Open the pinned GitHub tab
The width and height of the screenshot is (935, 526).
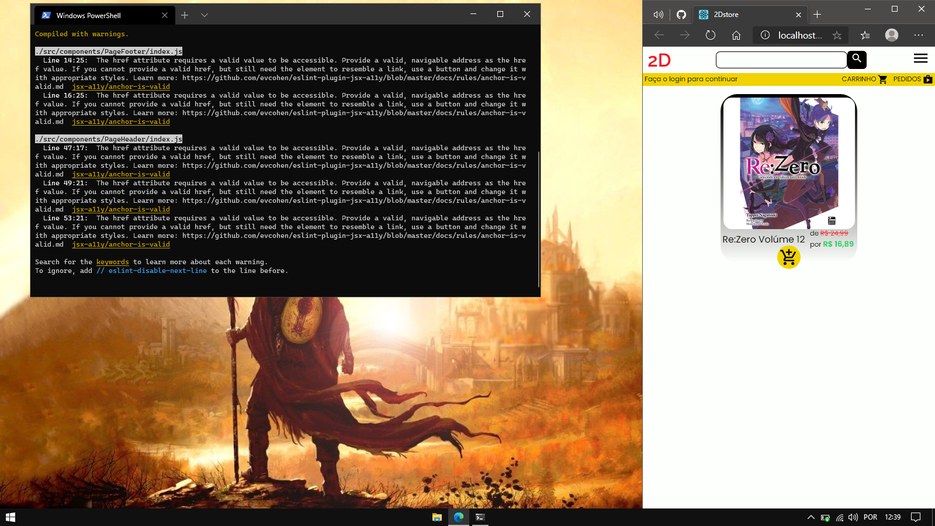click(x=681, y=15)
